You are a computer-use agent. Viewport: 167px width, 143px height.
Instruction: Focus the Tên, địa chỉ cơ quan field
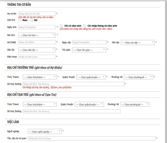point(92,138)
